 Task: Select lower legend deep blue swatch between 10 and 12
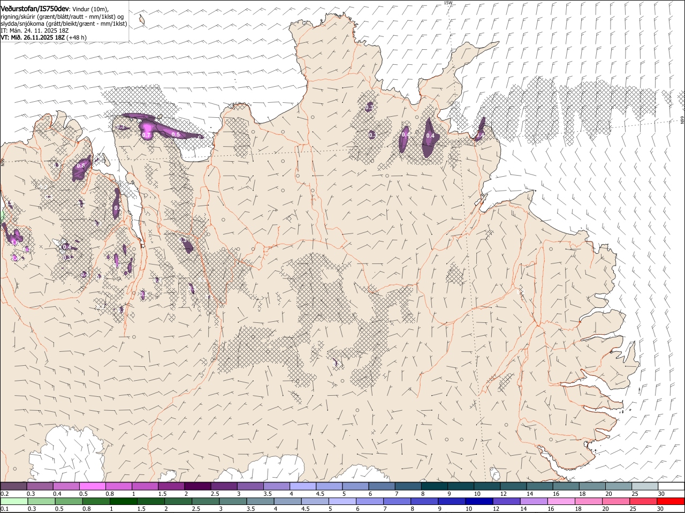pos(479,501)
